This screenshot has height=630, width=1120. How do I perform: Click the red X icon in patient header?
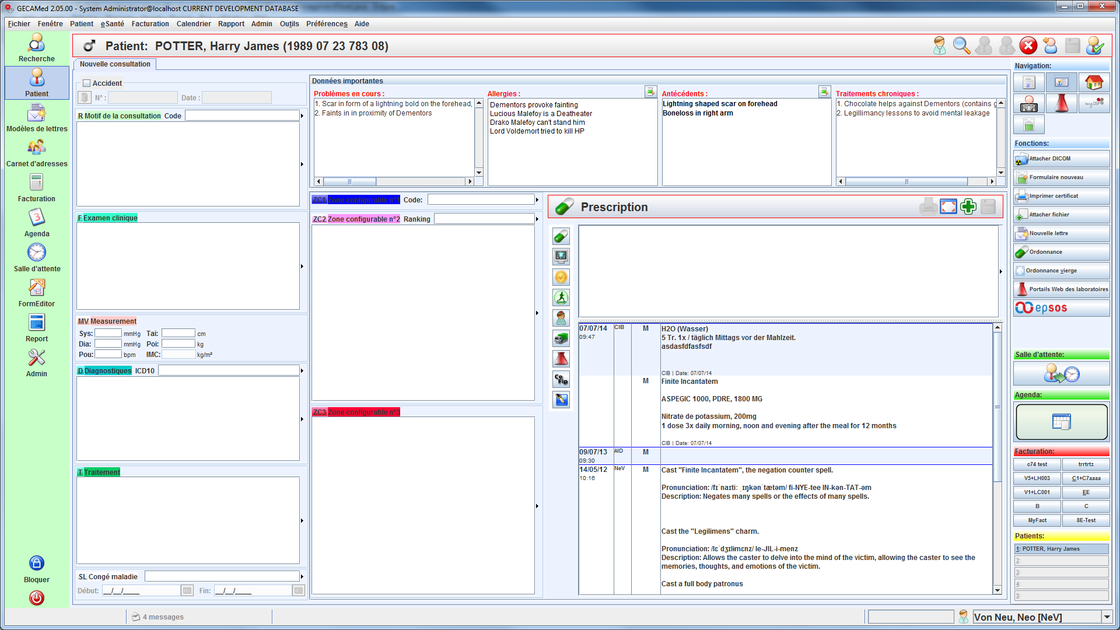pos(1028,45)
